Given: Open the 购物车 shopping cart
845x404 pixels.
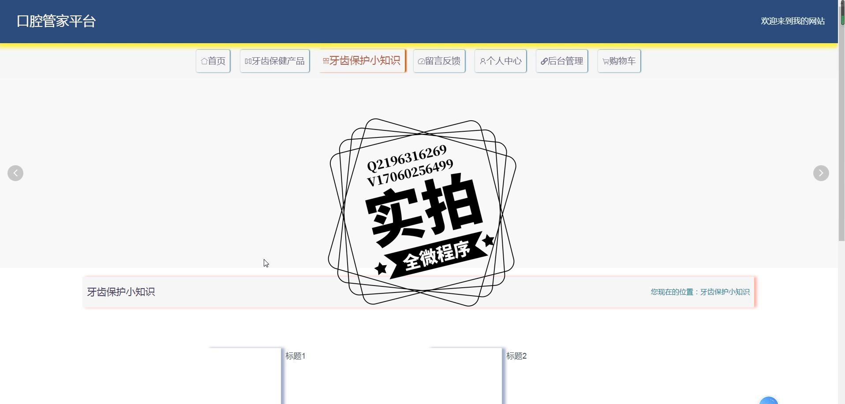Looking at the screenshot, I should click(x=619, y=61).
